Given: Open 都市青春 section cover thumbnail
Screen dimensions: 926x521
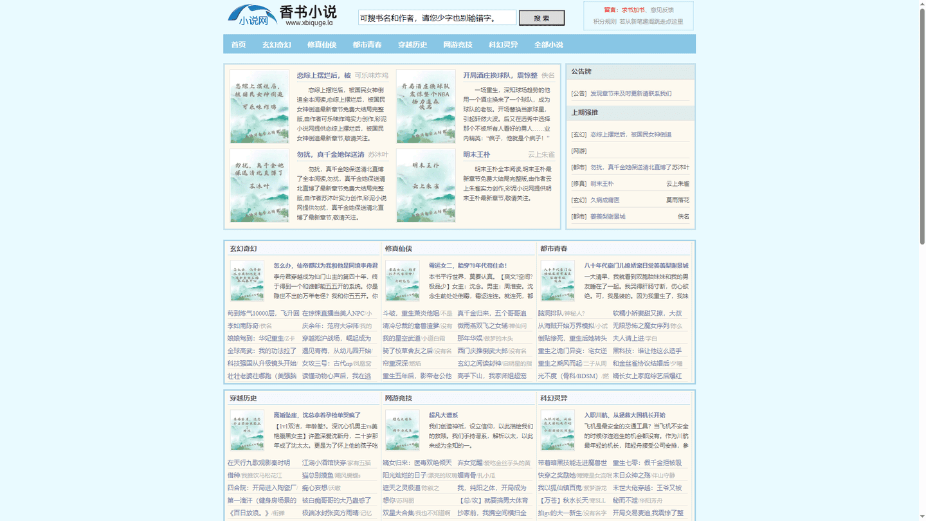Looking at the screenshot, I should (x=558, y=280).
